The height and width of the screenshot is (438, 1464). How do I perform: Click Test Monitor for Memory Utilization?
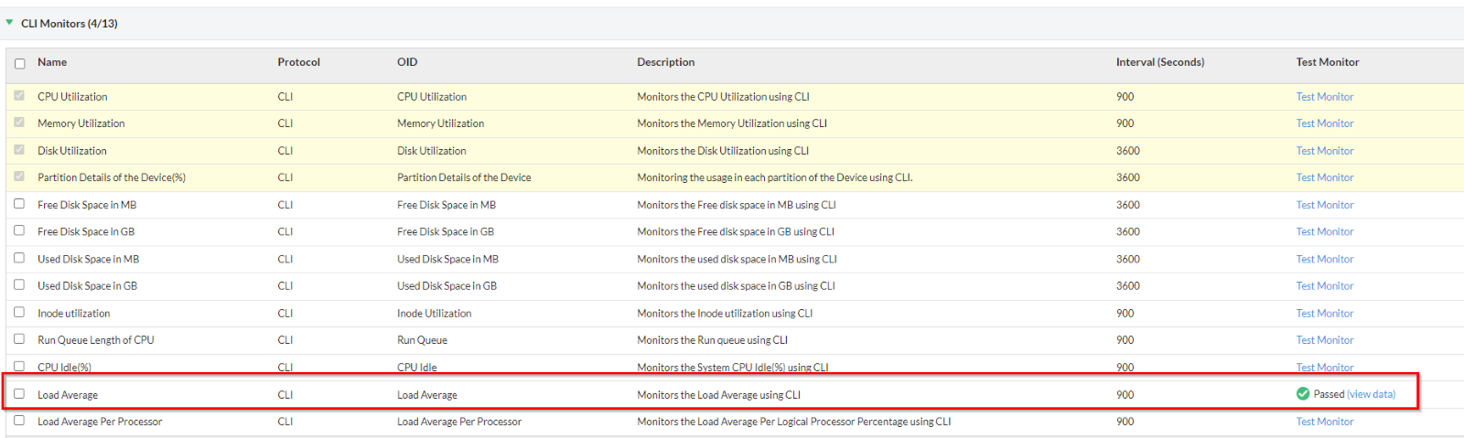(x=1324, y=123)
